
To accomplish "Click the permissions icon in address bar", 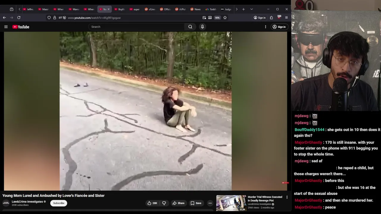I will [x=60, y=18].
